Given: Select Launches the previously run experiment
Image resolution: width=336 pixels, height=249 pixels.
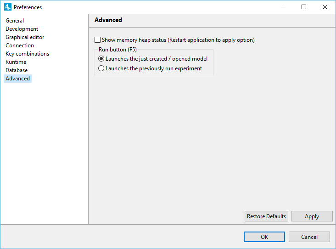Looking at the screenshot, I should pyautogui.click(x=101, y=68).
